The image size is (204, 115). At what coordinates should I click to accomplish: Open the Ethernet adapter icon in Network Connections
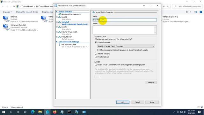click(6, 19)
